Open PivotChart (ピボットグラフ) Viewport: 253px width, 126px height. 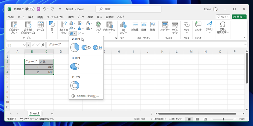pyautogui.click(x=109, y=28)
